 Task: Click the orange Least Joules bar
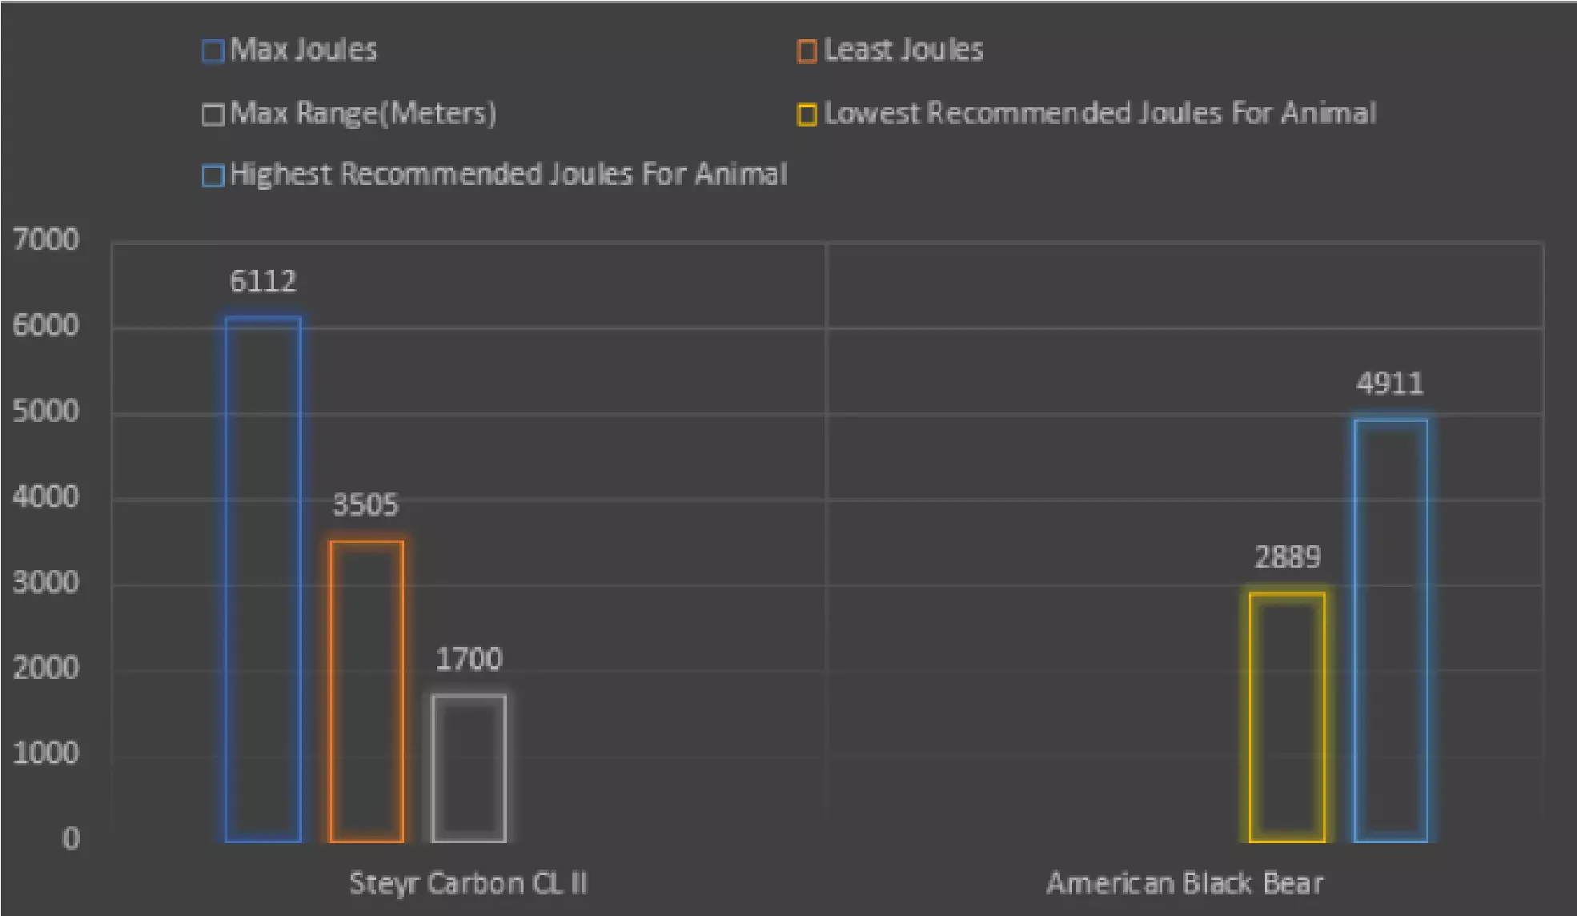[x=366, y=691]
